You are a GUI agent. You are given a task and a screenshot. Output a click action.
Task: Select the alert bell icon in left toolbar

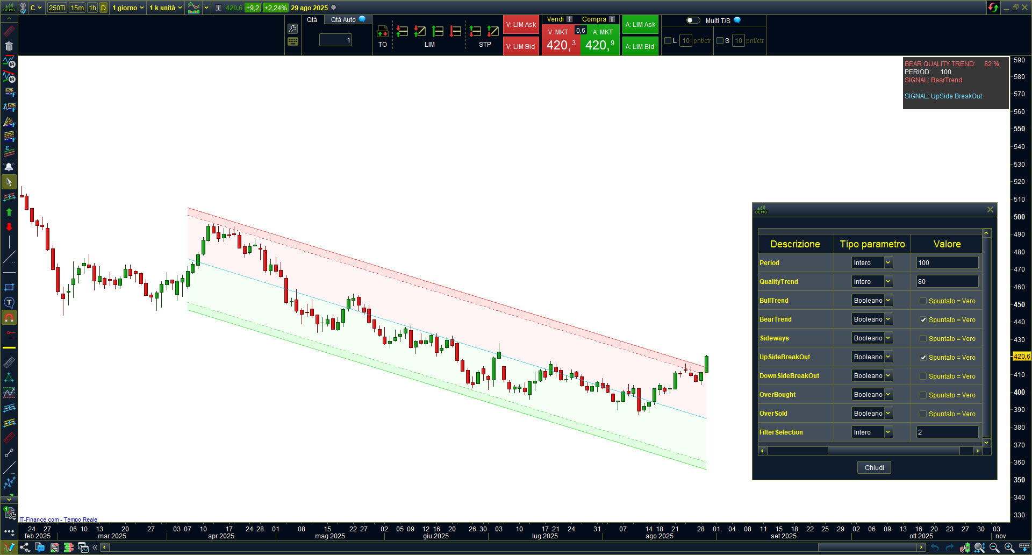[9, 167]
